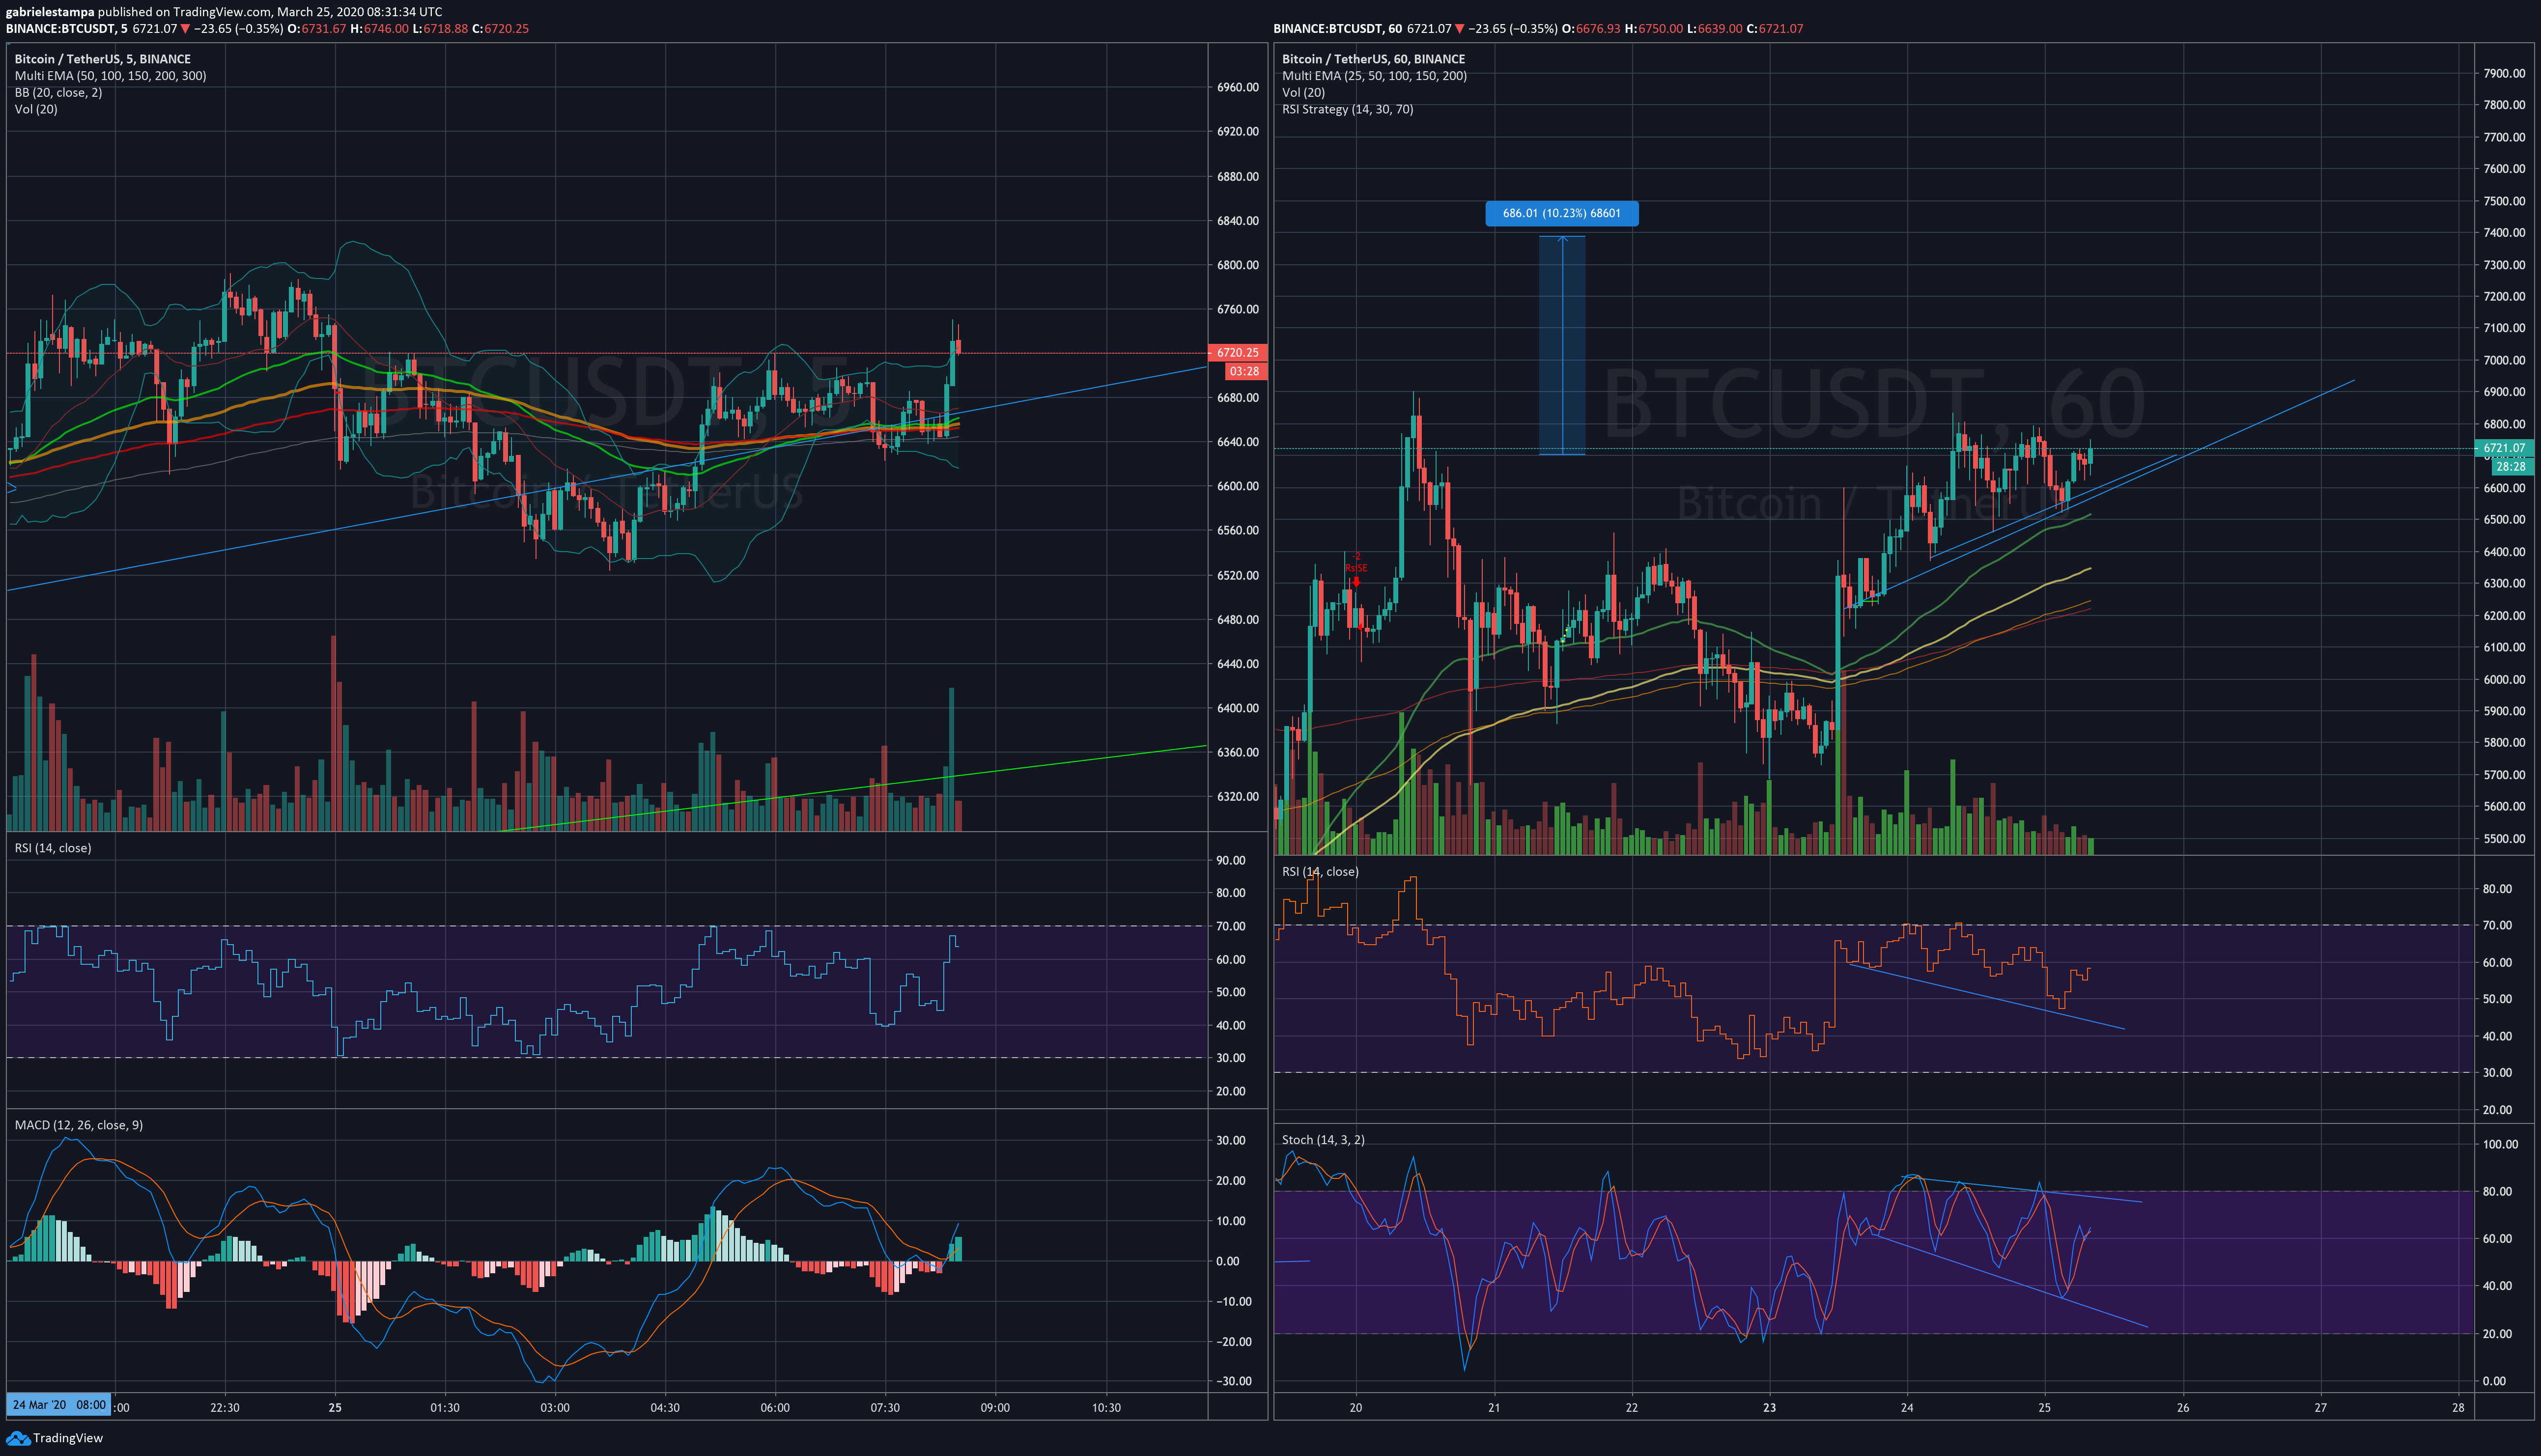Click RSI (14, close) label in right pane
2541x1456 pixels.
coord(1320,872)
